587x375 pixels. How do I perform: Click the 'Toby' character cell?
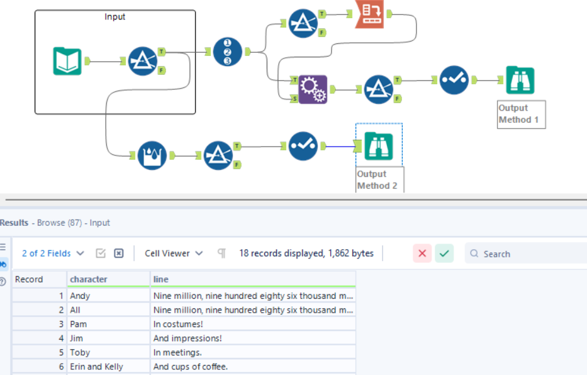pos(109,352)
